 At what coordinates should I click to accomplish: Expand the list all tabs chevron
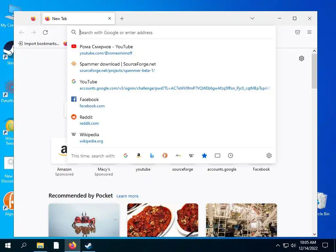coord(252,18)
